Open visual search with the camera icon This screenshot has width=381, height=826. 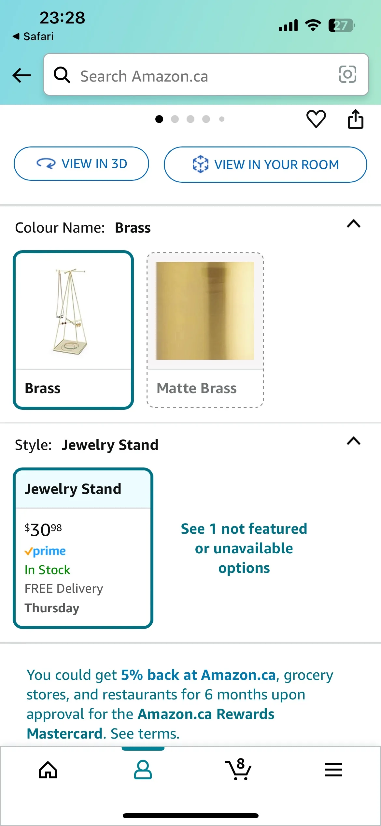tap(348, 75)
